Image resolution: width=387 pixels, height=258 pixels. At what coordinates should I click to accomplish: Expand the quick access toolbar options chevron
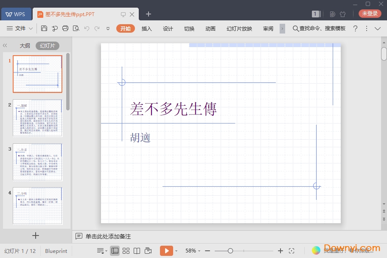(x=108, y=28)
